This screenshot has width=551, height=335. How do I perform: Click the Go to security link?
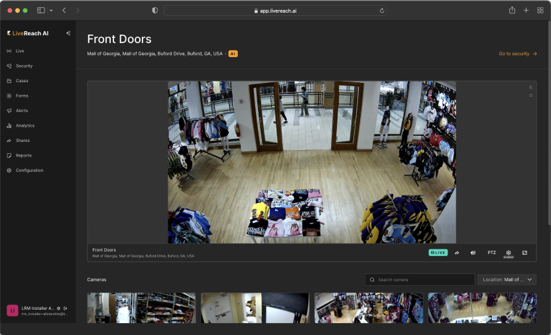tap(517, 54)
